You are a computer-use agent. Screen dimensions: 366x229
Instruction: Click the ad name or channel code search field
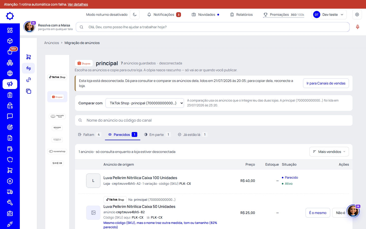[214, 120]
